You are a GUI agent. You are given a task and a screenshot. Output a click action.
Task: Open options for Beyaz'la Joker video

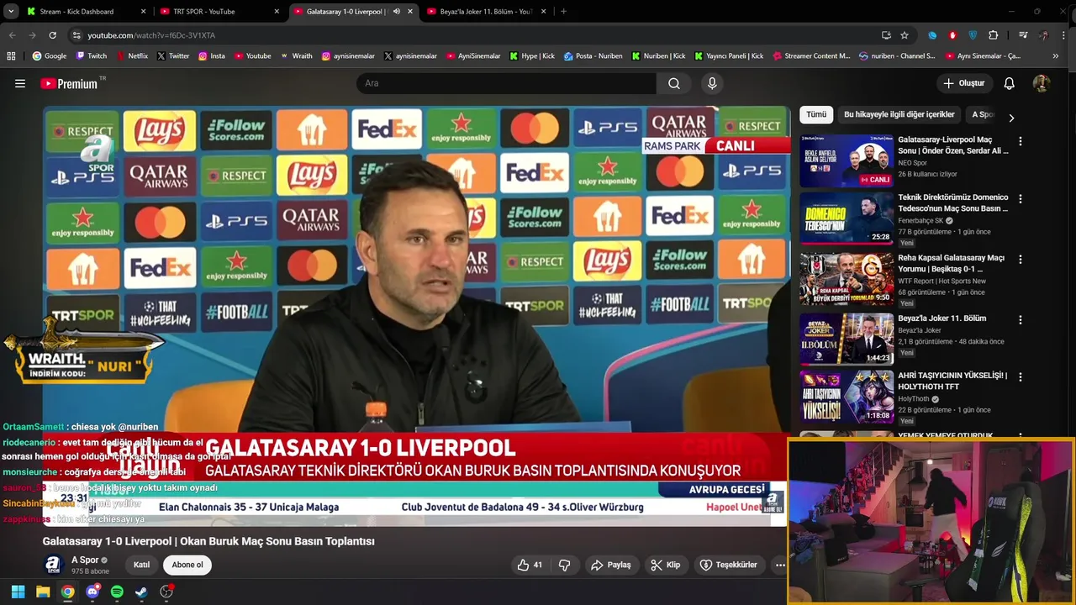click(x=1020, y=320)
